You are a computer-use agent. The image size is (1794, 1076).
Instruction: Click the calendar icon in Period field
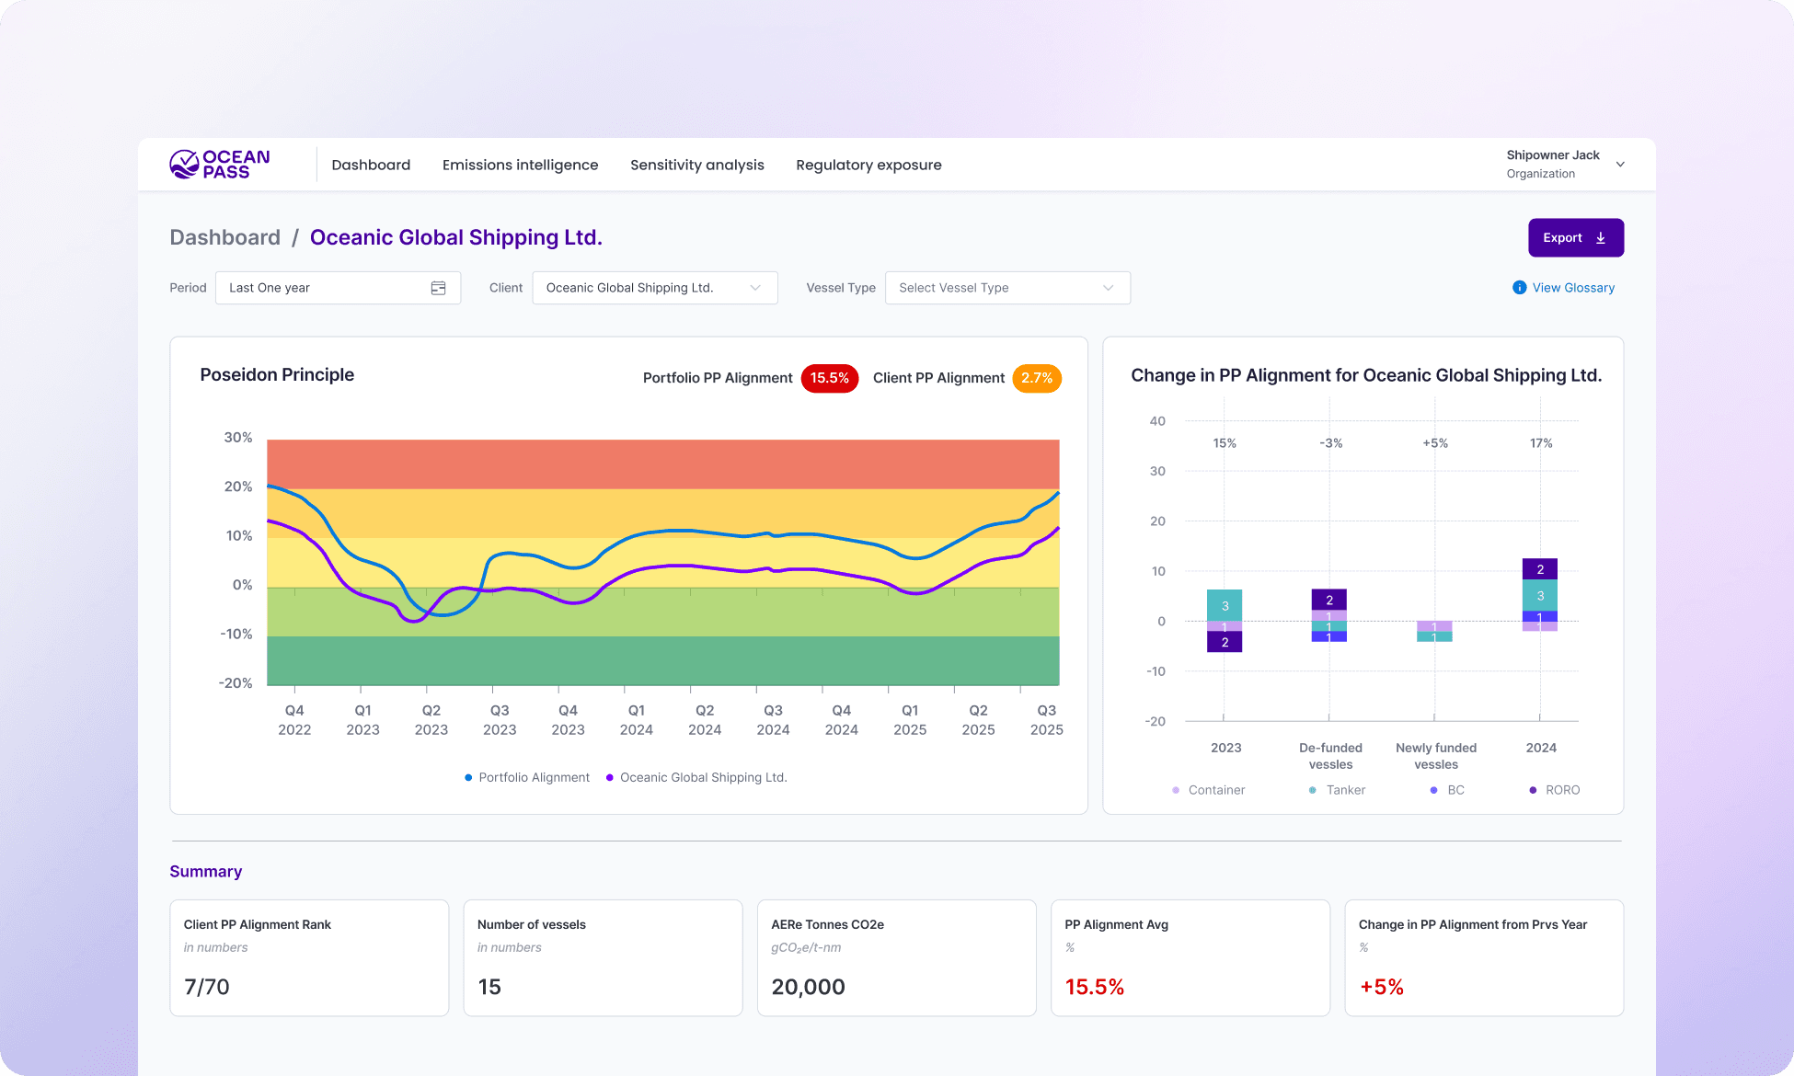coord(438,288)
